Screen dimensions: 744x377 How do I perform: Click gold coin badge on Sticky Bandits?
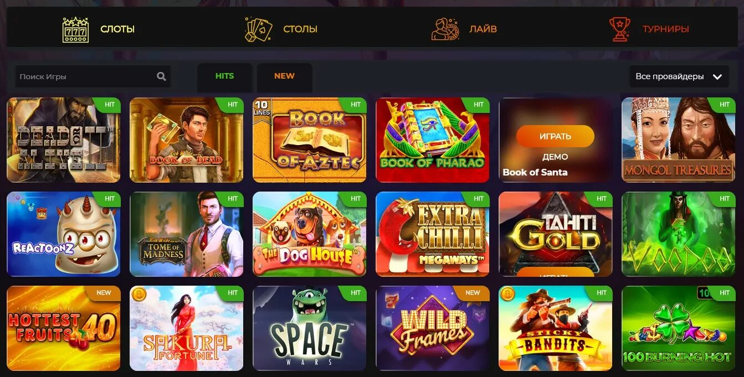[x=507, y=294]
